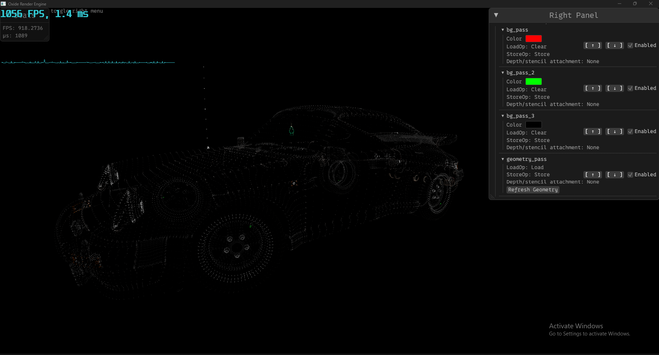Open the black bg_pass_3 color swatch
Image resolution: width=659 pixels, height=355 pixels.
tap(534, 125)
